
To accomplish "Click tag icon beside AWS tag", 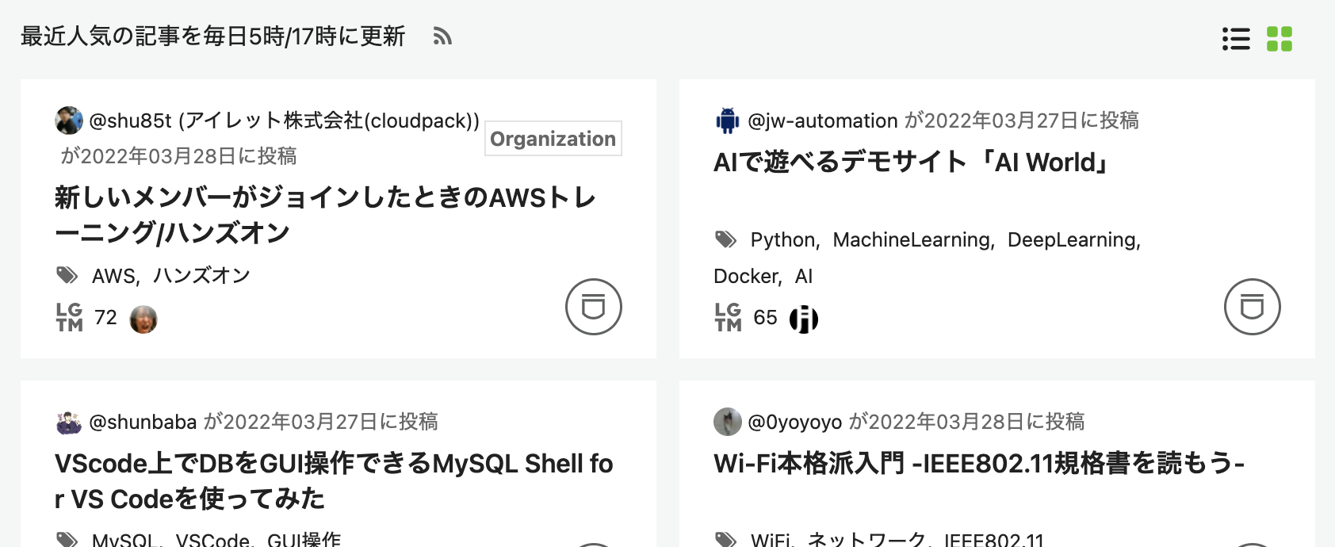I will (x=67, y=275).
